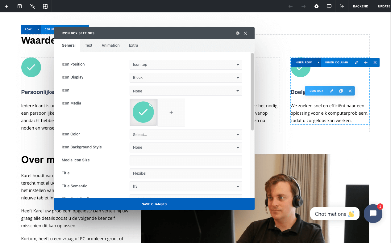Duplicate the icon box element

tap(341, 91)
